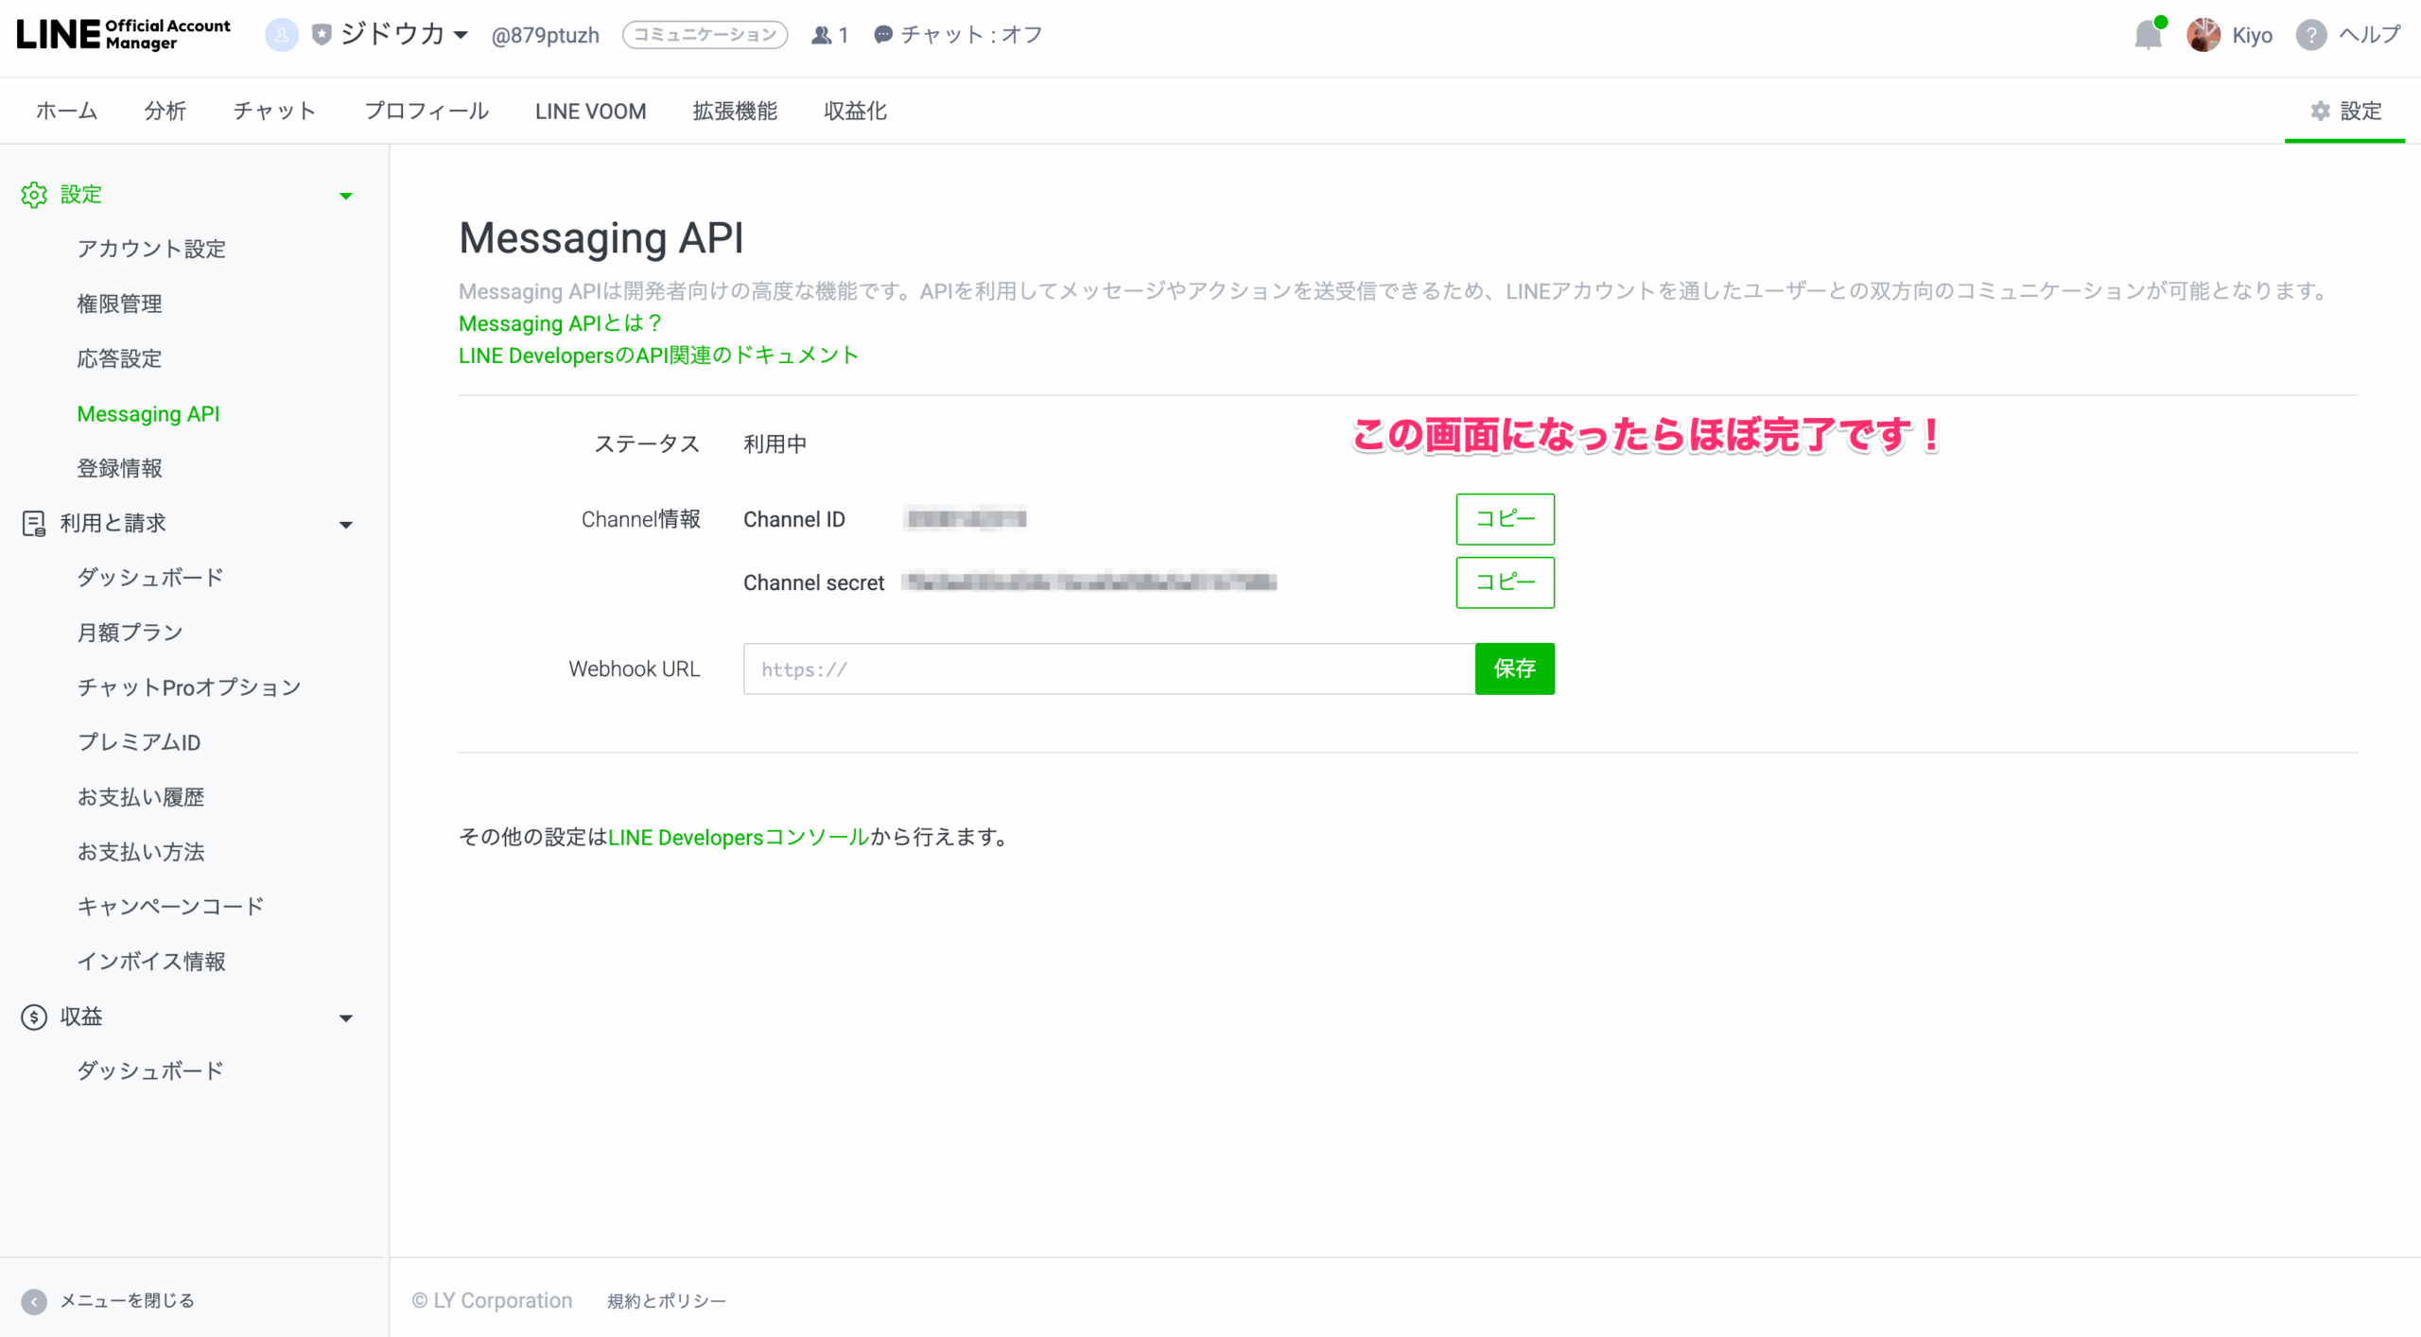Click the green gear icon in sidebar 設定

(x=34, y=195)
